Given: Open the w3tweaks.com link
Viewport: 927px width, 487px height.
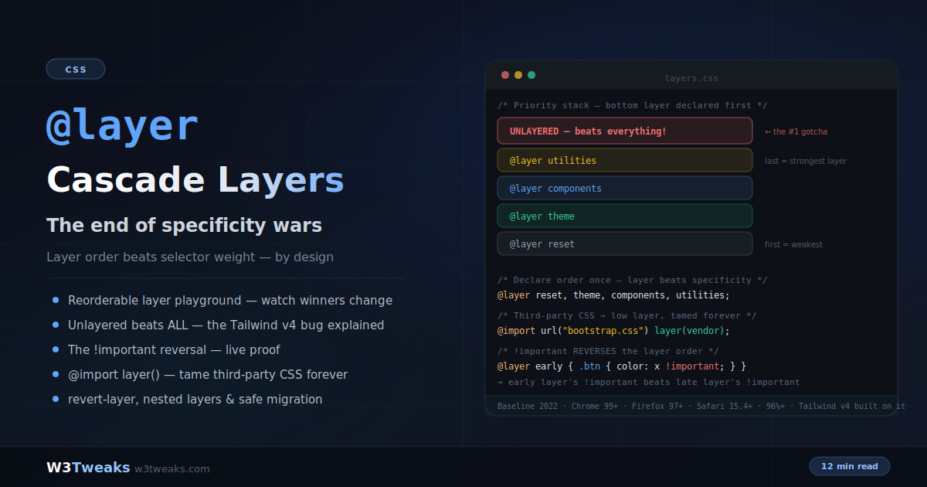Looking at the screenshot, I should (x=172, y=468).
